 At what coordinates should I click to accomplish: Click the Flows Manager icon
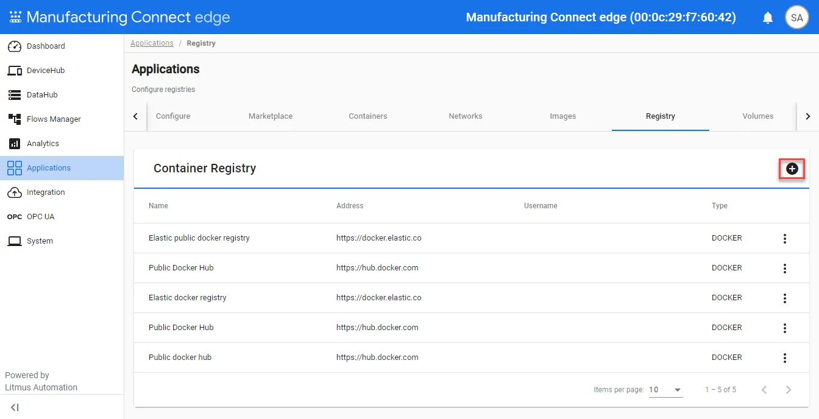tap(15, 119)
